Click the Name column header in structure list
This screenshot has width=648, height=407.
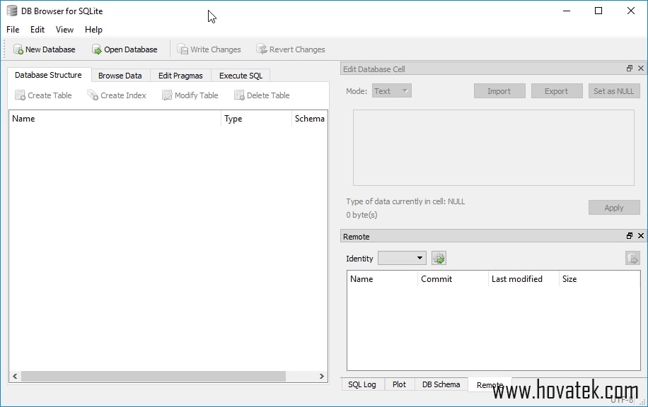click(115, 119)
